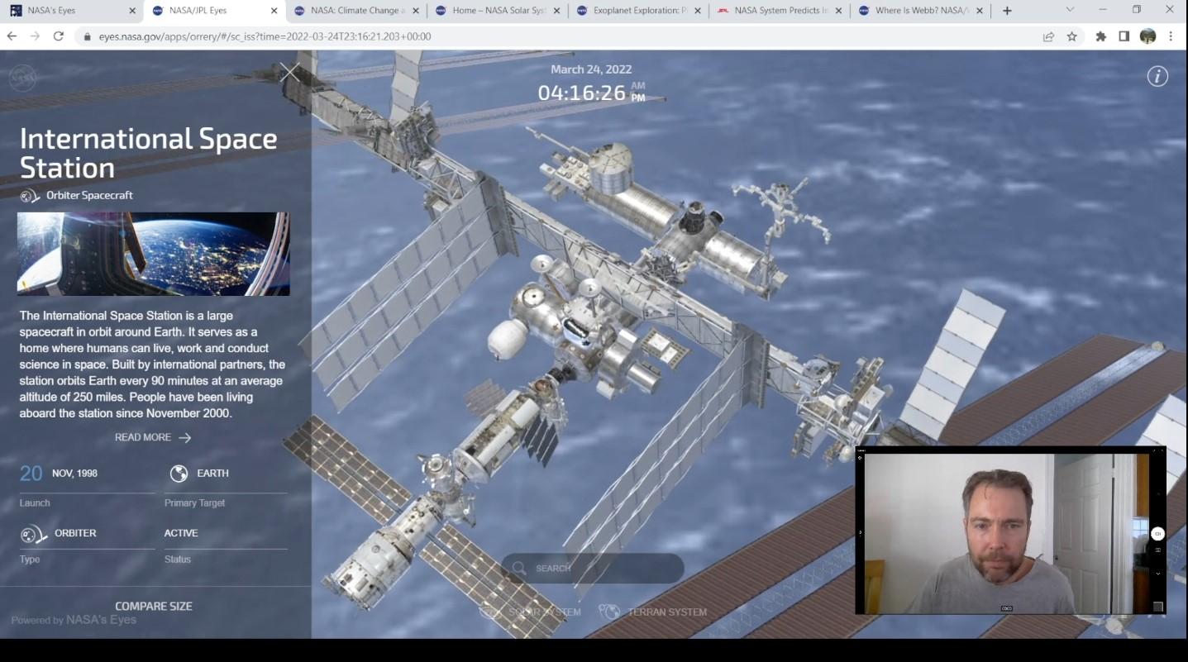
Task: Close the NASA's Eyes tab
Action: (x=132, y=11)
